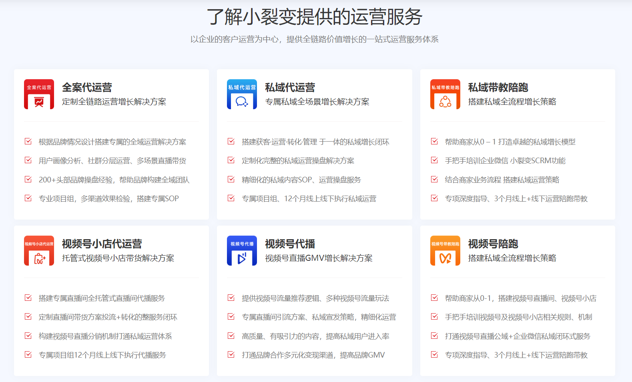
Task: Click the red 全案代运营 service icon
Action: [39, 94]
